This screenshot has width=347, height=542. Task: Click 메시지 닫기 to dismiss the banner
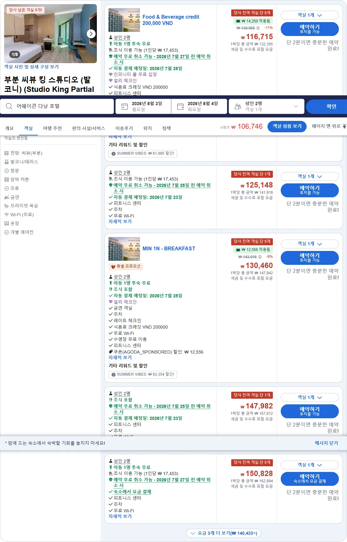[326, 443]
